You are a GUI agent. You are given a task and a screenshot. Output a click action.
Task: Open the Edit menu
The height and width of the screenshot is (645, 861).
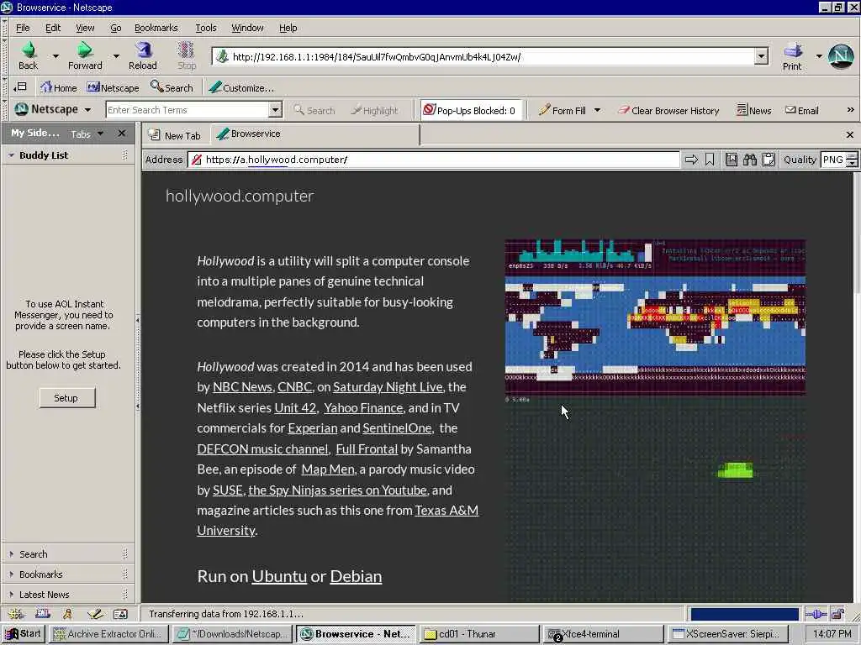tap(53, 28)
